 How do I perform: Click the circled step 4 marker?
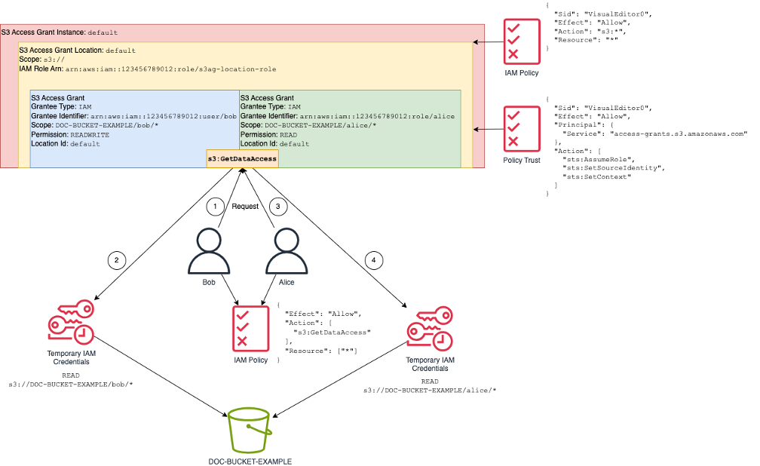[x=372, y=260]
